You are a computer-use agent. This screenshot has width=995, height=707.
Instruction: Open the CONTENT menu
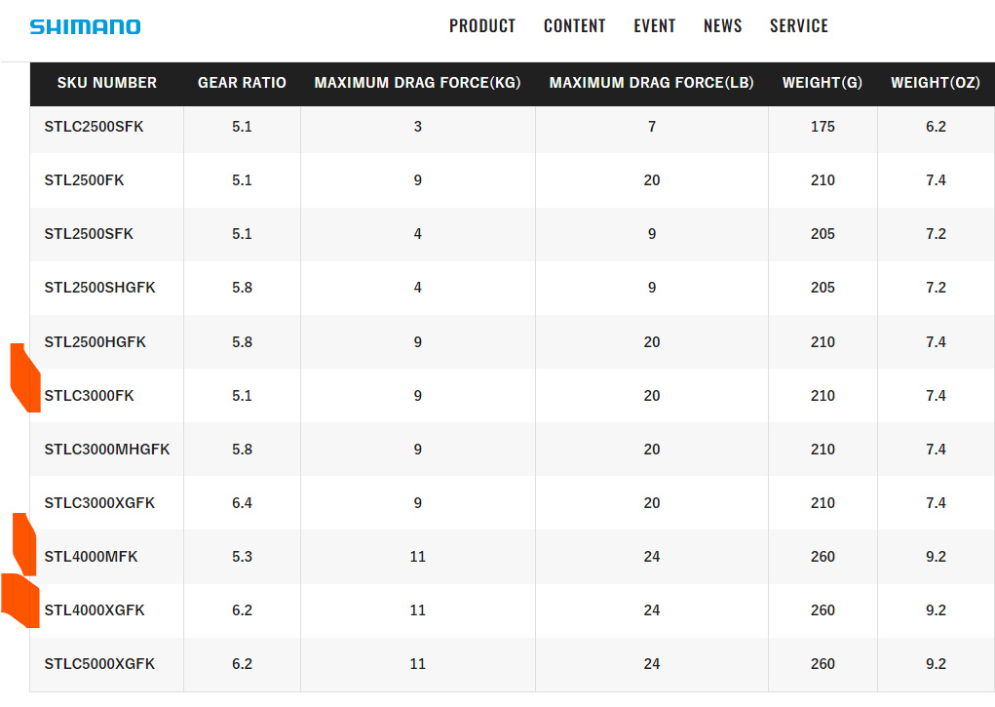coord(574,26)
